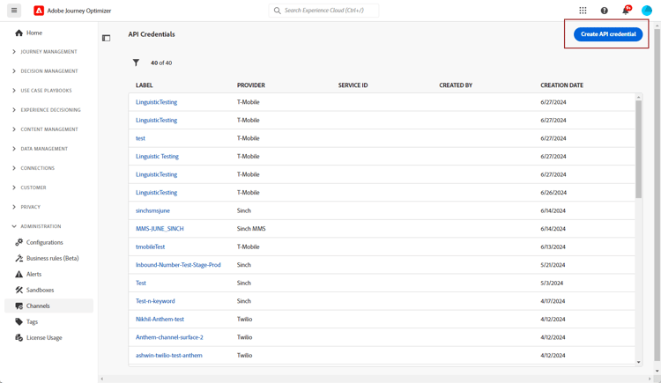Screen dimensions: 661x383
Task: Click the 5/21/2024 creation date
Action: click(x=553, y=265)
